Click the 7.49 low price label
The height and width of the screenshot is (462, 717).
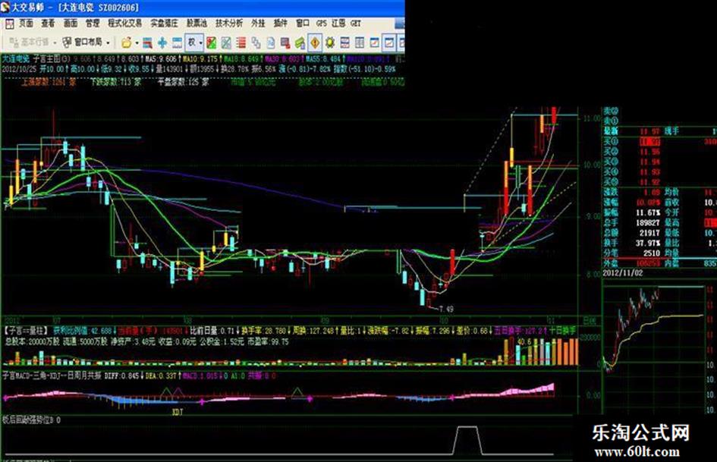[445, 310]
